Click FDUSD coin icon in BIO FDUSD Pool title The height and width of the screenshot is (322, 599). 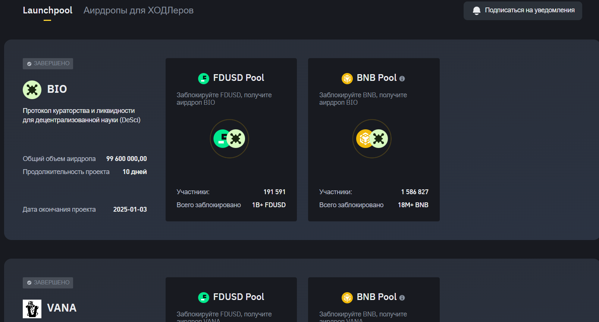click(204, 78)
